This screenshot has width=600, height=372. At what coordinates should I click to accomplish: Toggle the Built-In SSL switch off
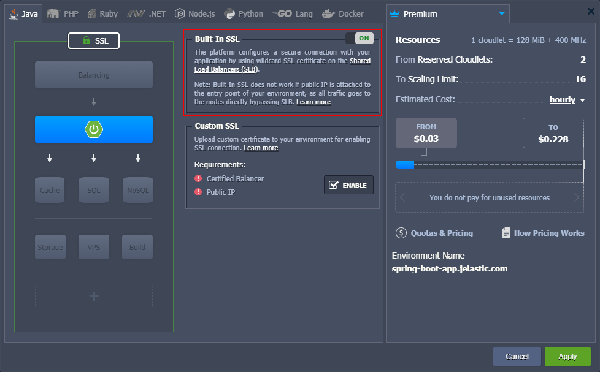[360, 38]
